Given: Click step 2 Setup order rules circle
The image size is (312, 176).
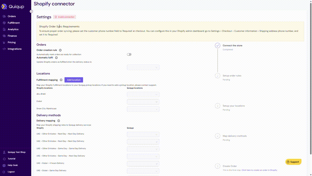Looking at the screenshot, I should [218, 76].
